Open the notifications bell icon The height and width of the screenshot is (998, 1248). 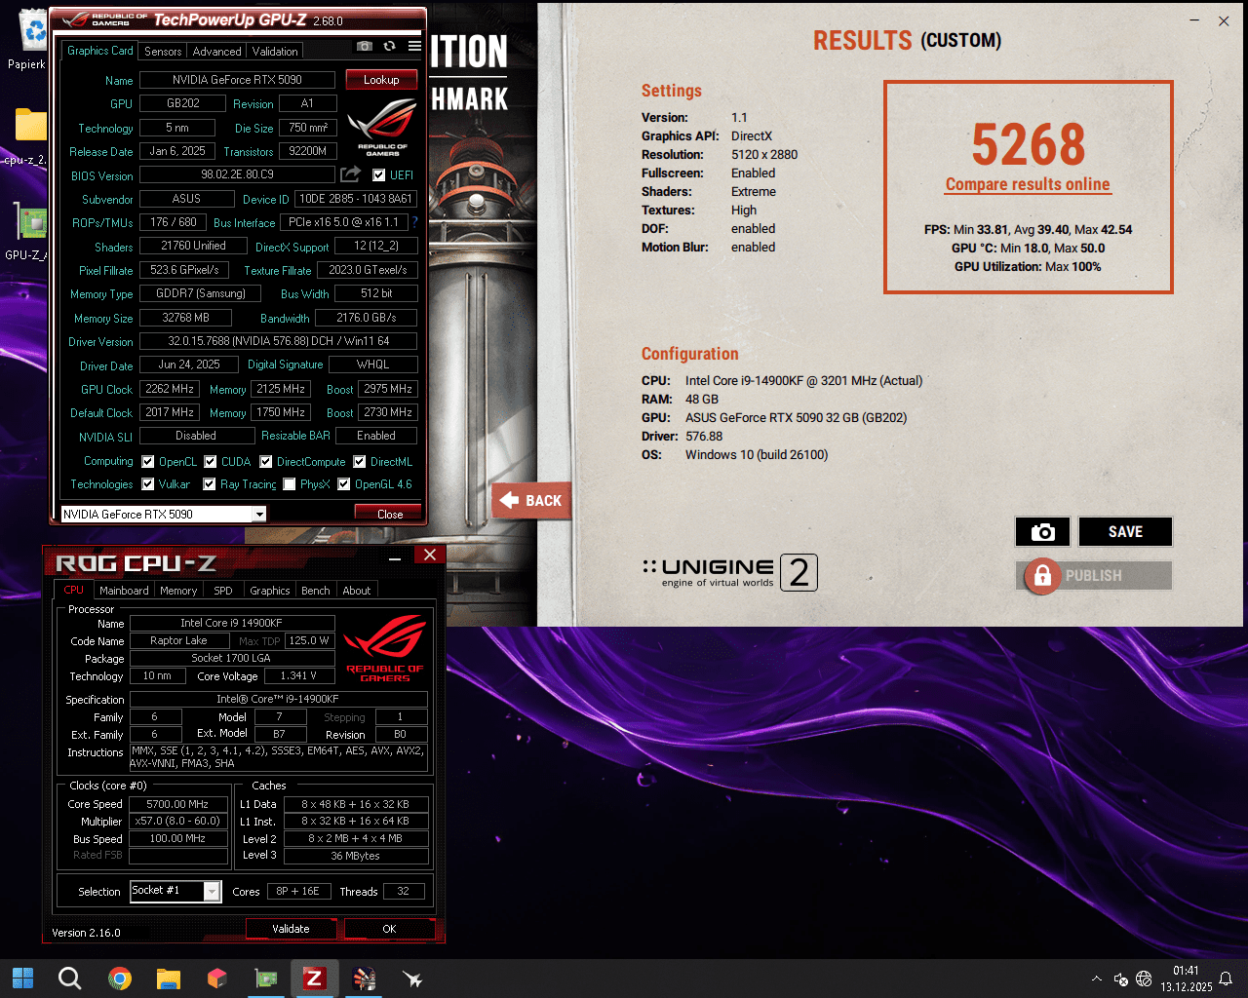(1226, 979)
